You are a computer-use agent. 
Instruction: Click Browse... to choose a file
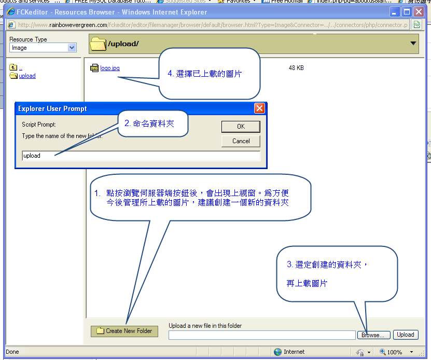(373, 335)
